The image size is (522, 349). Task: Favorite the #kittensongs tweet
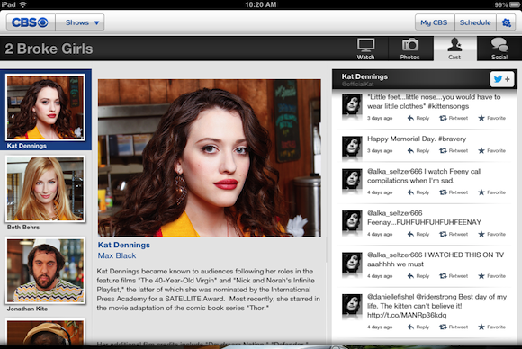click(x=491, y=118)
